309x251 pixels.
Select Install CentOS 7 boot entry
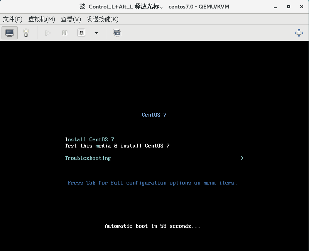pos(89,139)
